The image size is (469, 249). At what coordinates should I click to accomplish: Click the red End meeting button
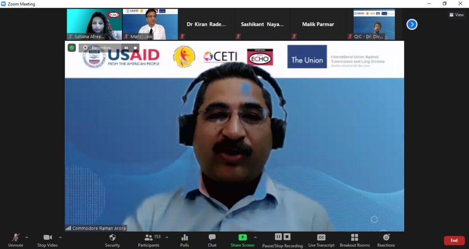click(454, 240)
